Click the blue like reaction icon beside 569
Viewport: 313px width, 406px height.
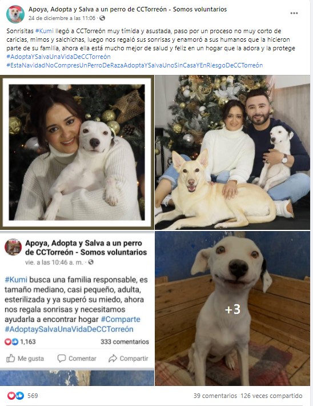click(x=19, y=395)
